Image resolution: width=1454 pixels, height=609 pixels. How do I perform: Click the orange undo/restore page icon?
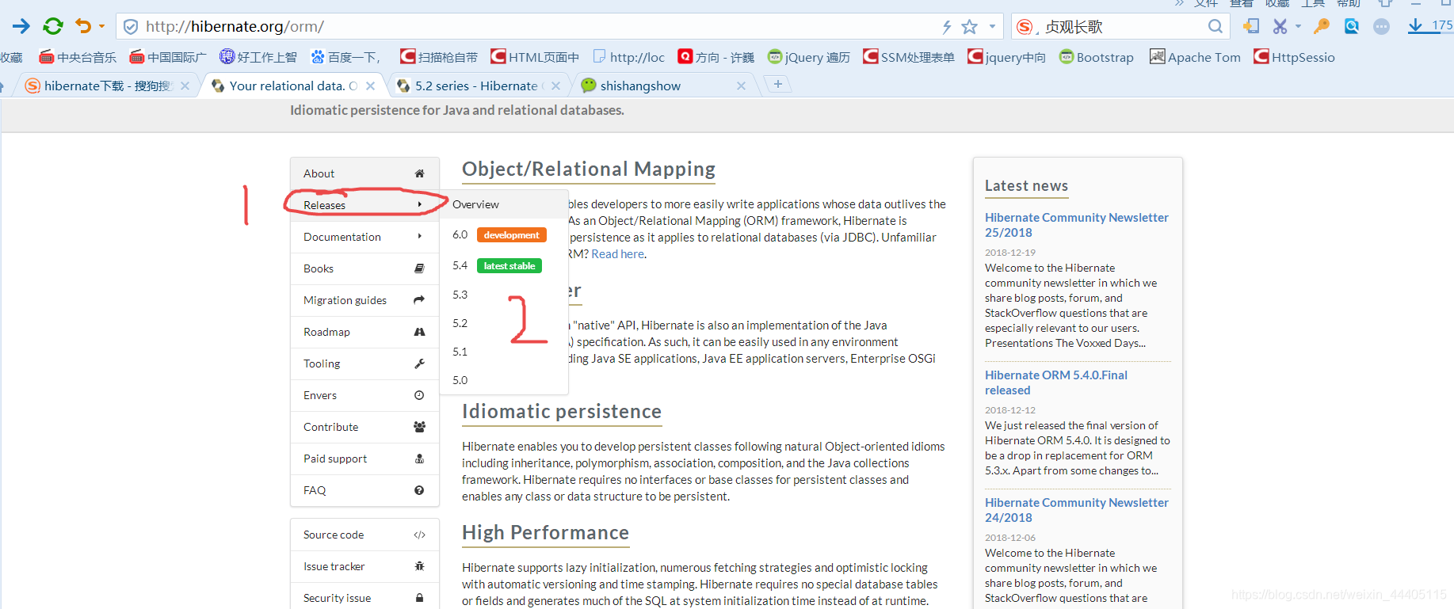pyautogui.click(x=83, y=26)
